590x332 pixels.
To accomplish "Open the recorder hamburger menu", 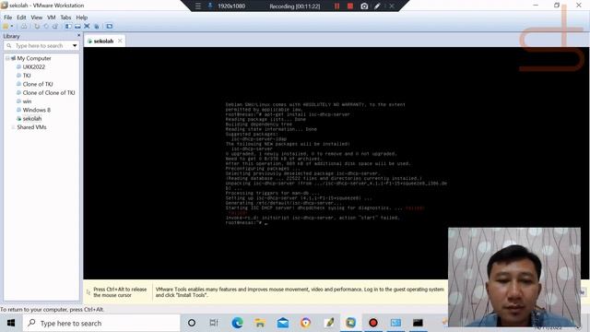I will pyautogui.click(x=198, y=6).
